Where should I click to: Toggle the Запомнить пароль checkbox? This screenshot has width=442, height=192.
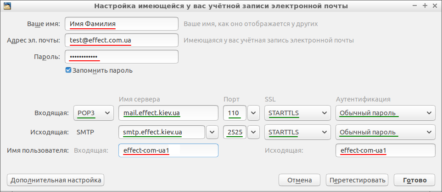tap(68, 70)
